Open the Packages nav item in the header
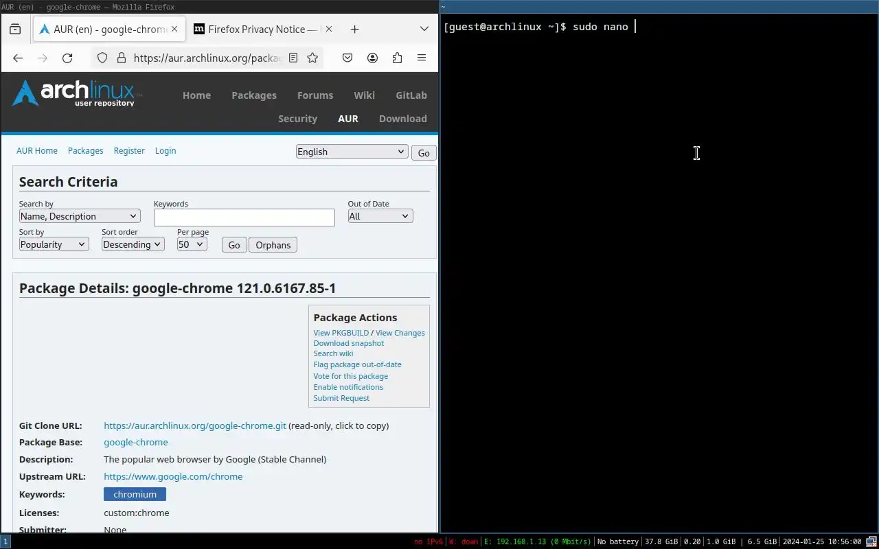The height and width of the screenshot is (549, 879). pos(254,95)
